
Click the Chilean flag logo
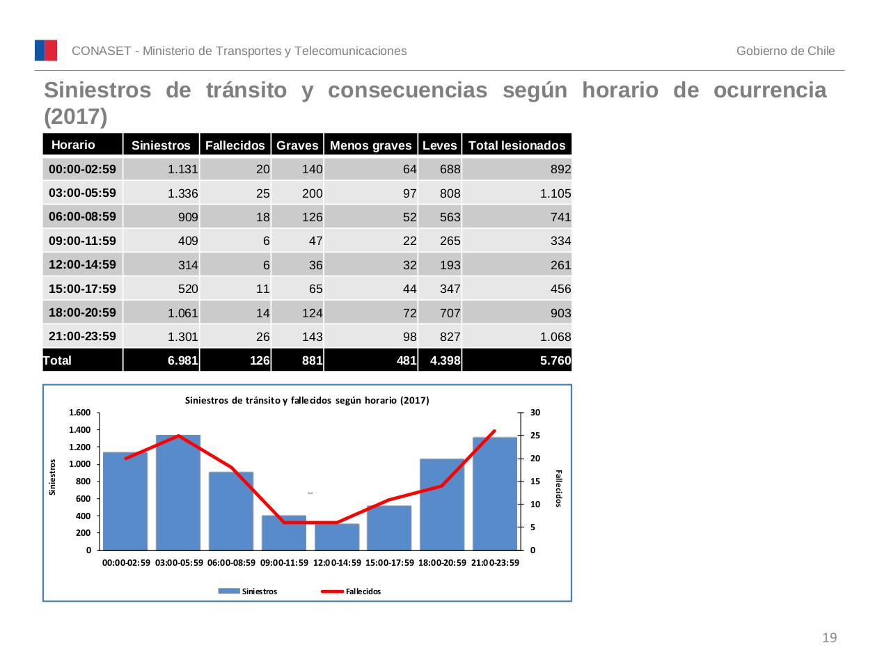46,50
